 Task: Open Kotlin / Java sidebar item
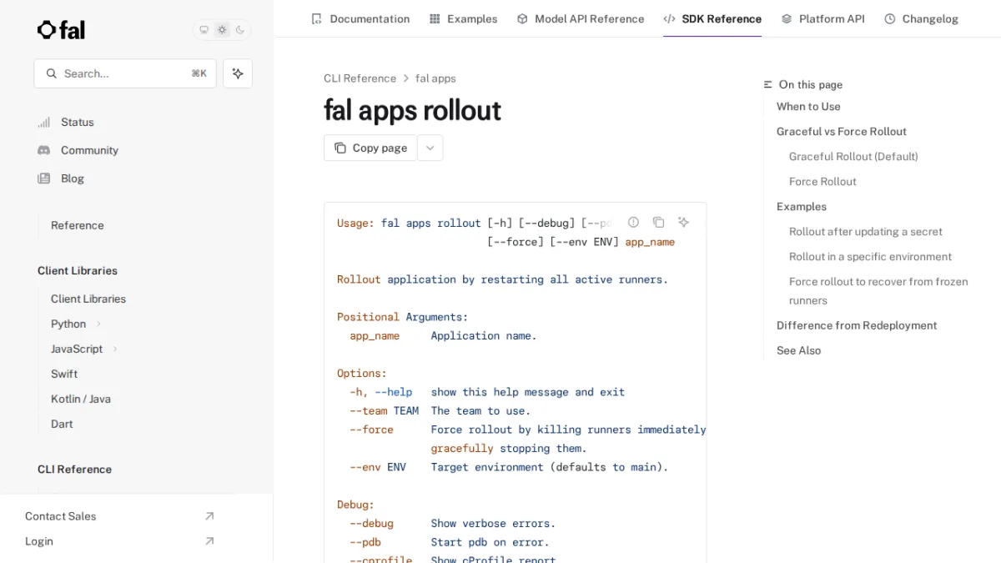(x=81, y=399)
